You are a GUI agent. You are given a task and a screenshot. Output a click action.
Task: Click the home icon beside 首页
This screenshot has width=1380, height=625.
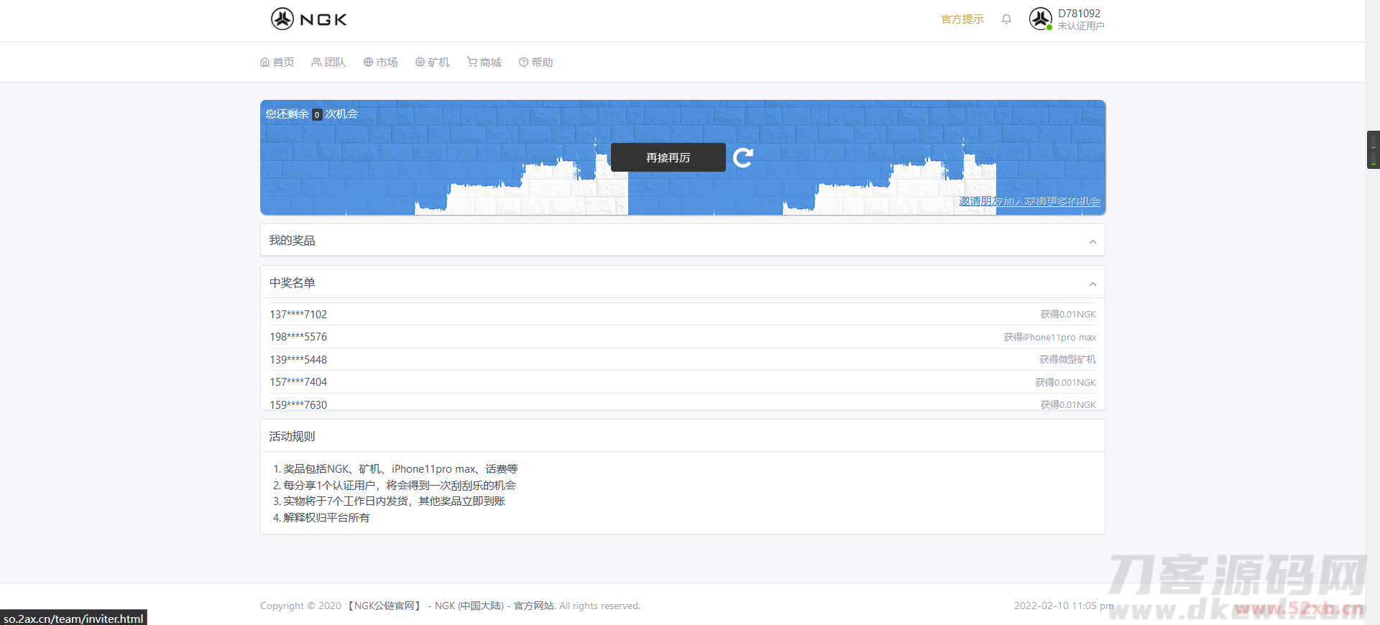tap(264, 62)
